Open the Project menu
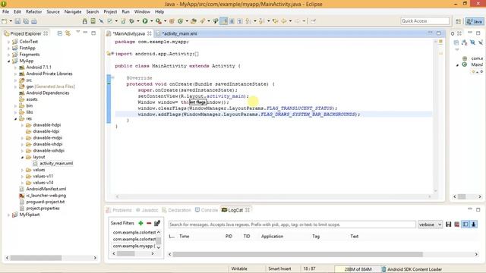 pyautogui.click(x=110, y=11)
